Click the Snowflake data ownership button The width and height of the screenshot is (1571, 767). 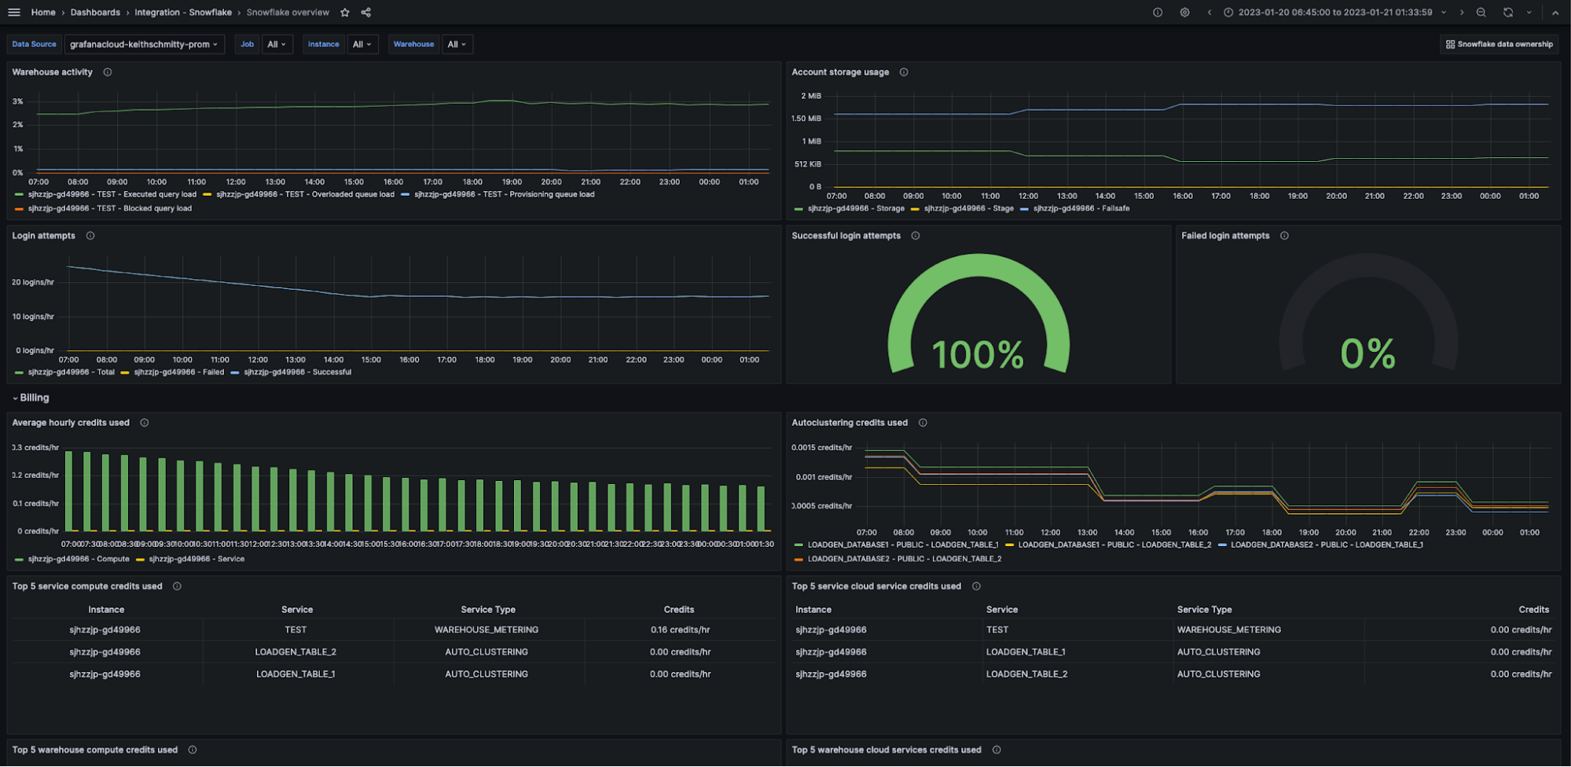tap(1499, 44)
